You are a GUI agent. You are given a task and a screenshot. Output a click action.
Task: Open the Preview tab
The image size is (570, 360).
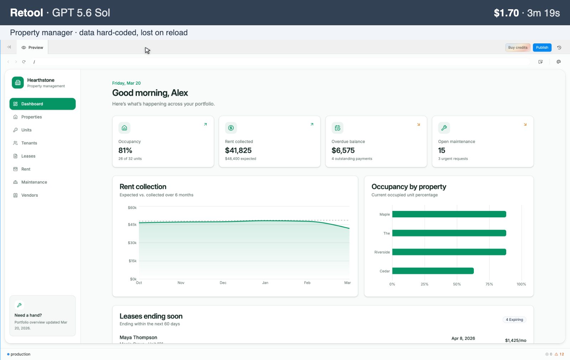32,47
